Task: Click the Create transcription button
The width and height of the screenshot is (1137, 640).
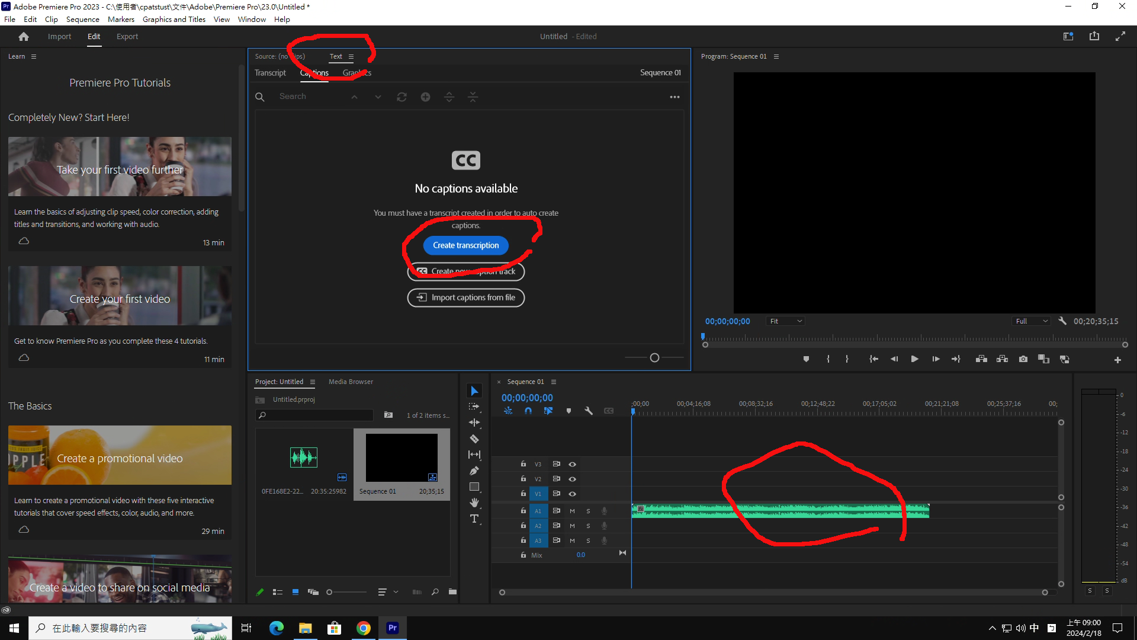Action: coord(465,245)
